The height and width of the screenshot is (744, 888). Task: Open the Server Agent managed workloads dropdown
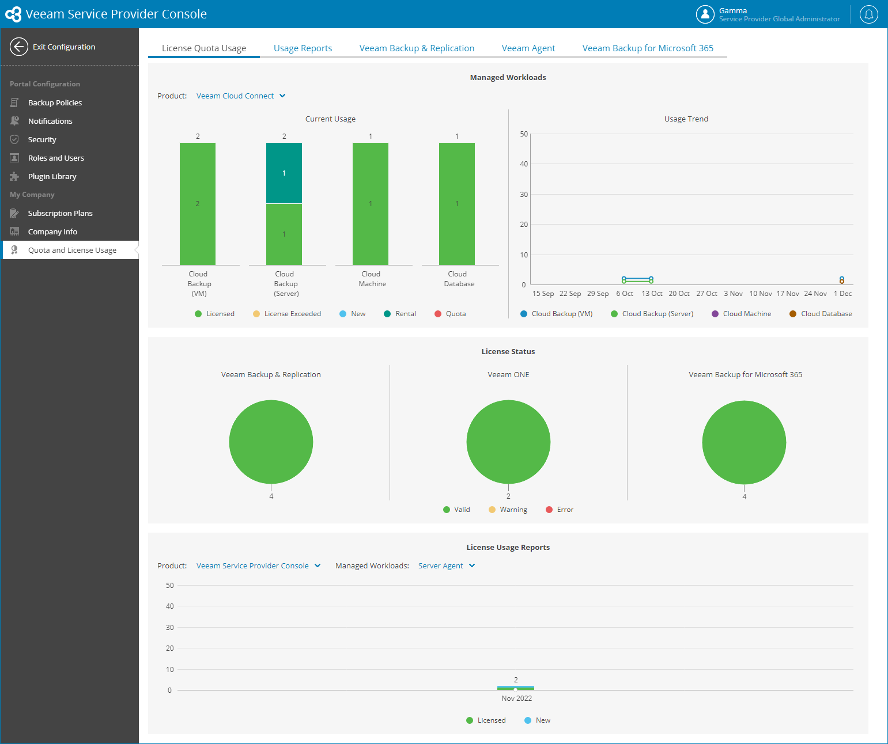(447, 566)
